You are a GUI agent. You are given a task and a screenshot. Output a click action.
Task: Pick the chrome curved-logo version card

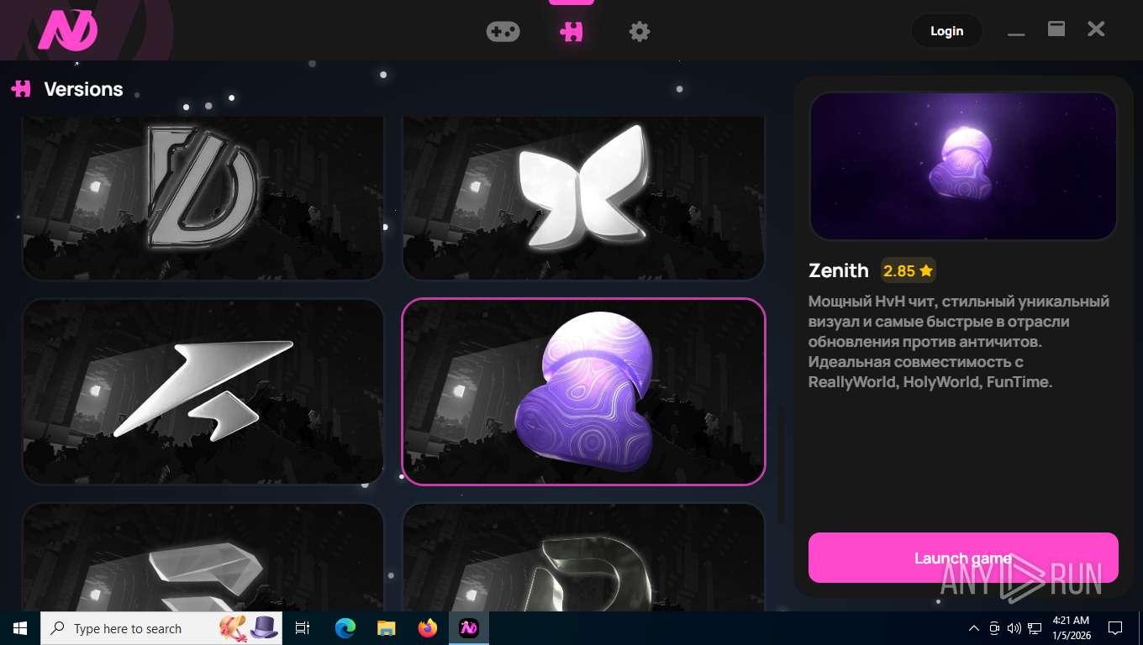coord(584,557)
